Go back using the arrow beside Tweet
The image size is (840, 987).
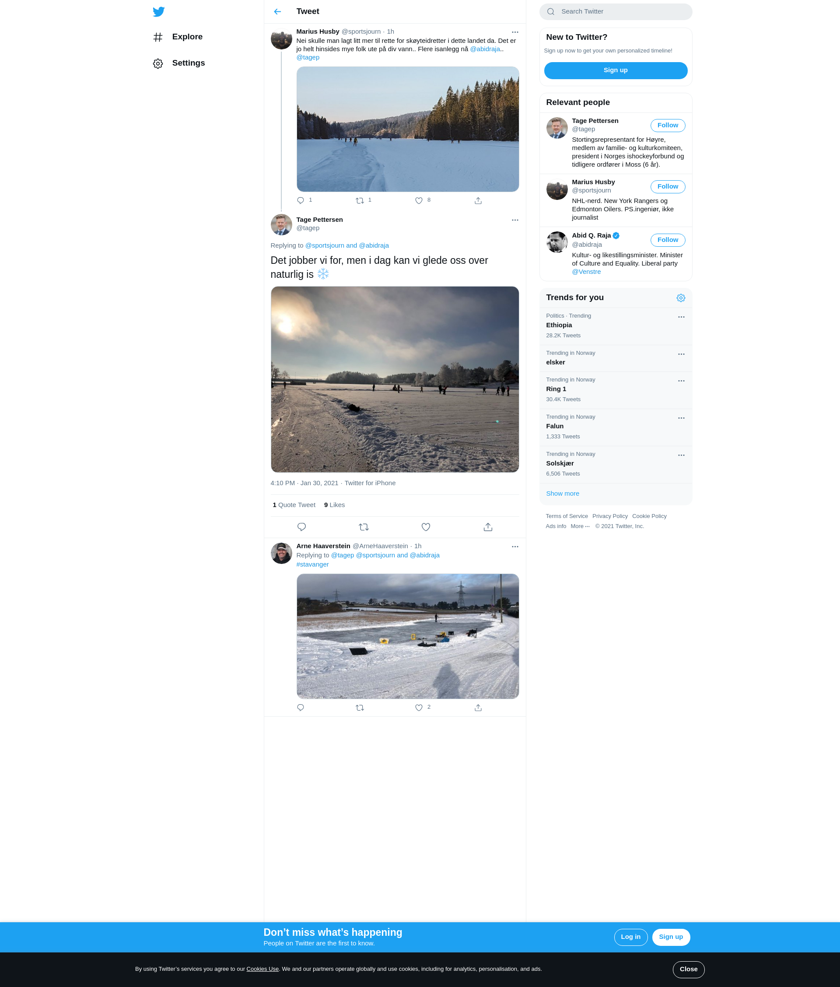pyautogui.click(x=278, y=11)
